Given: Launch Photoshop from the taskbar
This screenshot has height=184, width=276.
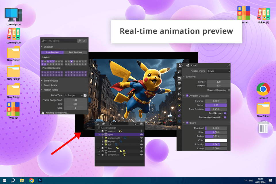Looking at the screenshot, I should click(x=40, y=180).
